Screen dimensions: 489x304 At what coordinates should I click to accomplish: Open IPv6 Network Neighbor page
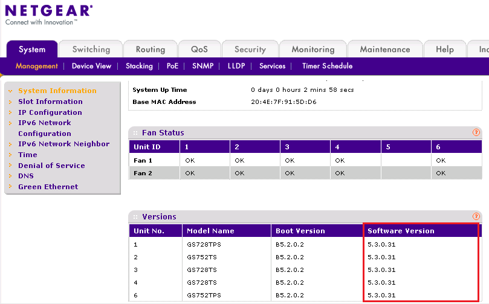click(x=63, y=144)
